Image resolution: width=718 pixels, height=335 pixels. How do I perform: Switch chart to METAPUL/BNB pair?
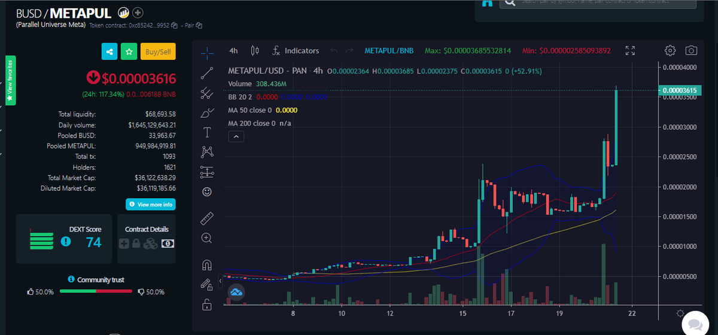point(388,51)
